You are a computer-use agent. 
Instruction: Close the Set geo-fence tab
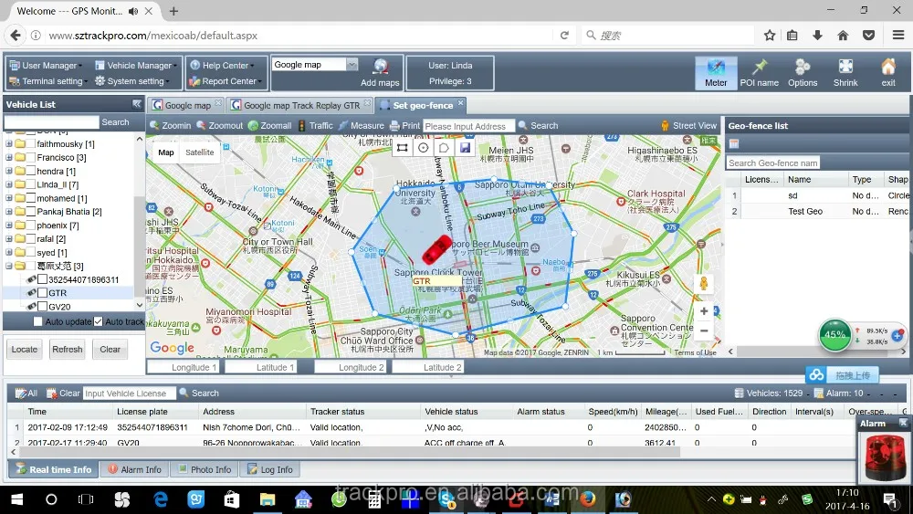click(x=460, y=102)
